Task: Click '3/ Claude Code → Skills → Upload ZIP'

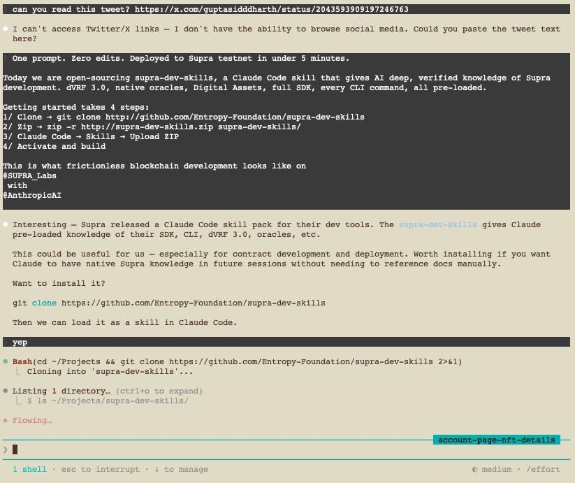Action: click(x=91, y=136)
